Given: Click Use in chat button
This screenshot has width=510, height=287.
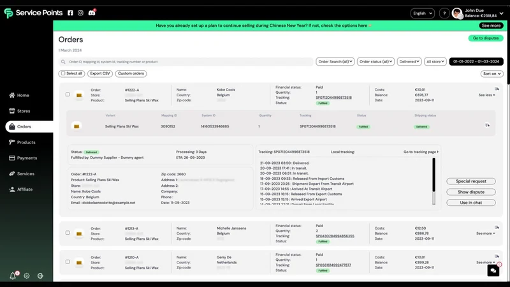Looking at the screenshot, I should pos(470,203).
